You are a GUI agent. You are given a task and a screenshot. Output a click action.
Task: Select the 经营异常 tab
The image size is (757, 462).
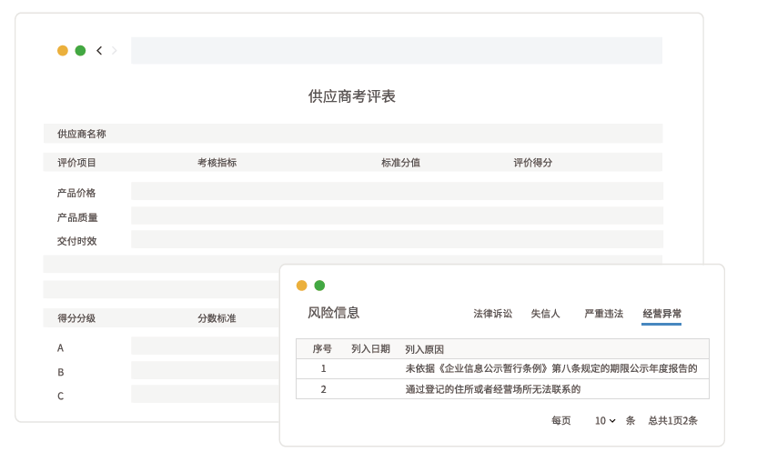(x=661, y=314)
